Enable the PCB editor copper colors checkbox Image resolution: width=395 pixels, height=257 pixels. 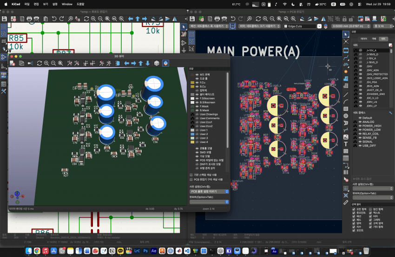point(191,180)
